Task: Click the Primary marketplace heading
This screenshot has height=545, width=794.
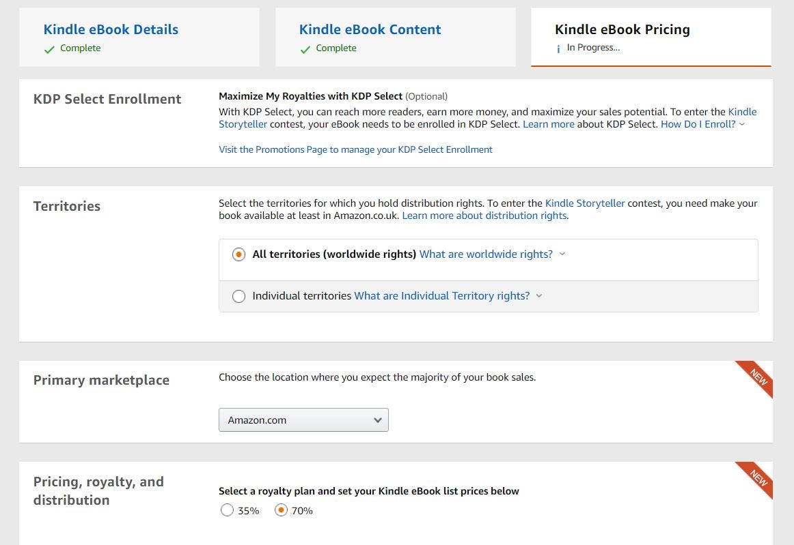Action: pyautogui.click(x=101, y=380)
